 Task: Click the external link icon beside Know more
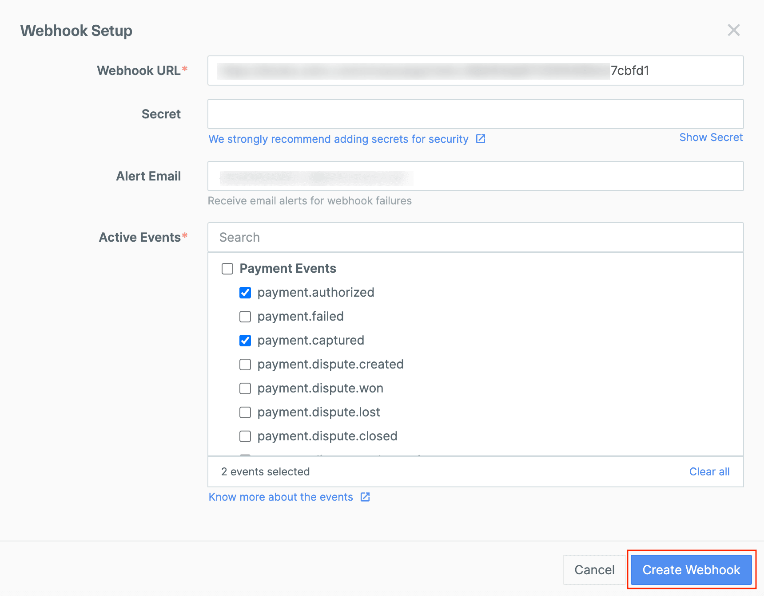coord(365,497)
